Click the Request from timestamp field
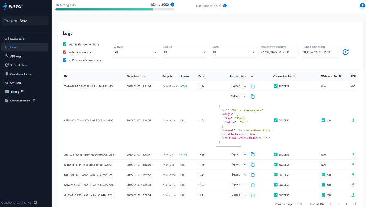The width and height of the screenshot is (366, 207). click(278, 52)
